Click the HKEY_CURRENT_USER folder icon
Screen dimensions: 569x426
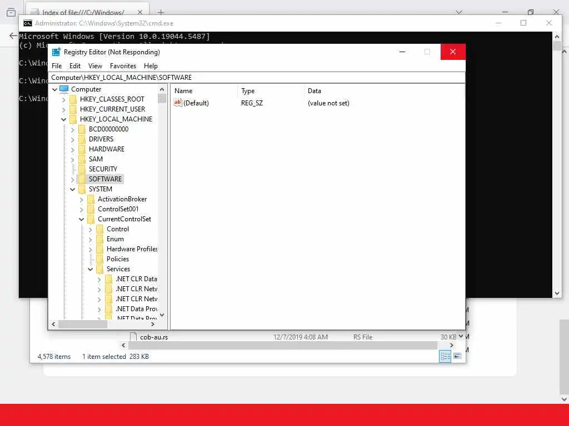(73, 109)
